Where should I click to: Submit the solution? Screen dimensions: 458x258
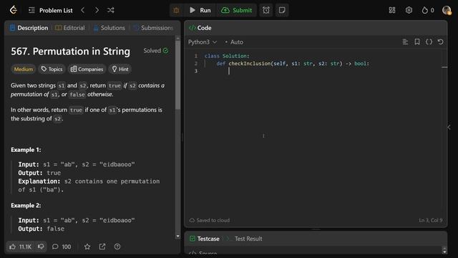pos(237,10)
